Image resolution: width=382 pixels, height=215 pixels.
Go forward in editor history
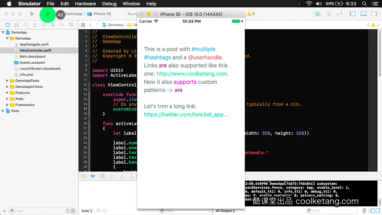pyautogui.click(x=97, y=25)
